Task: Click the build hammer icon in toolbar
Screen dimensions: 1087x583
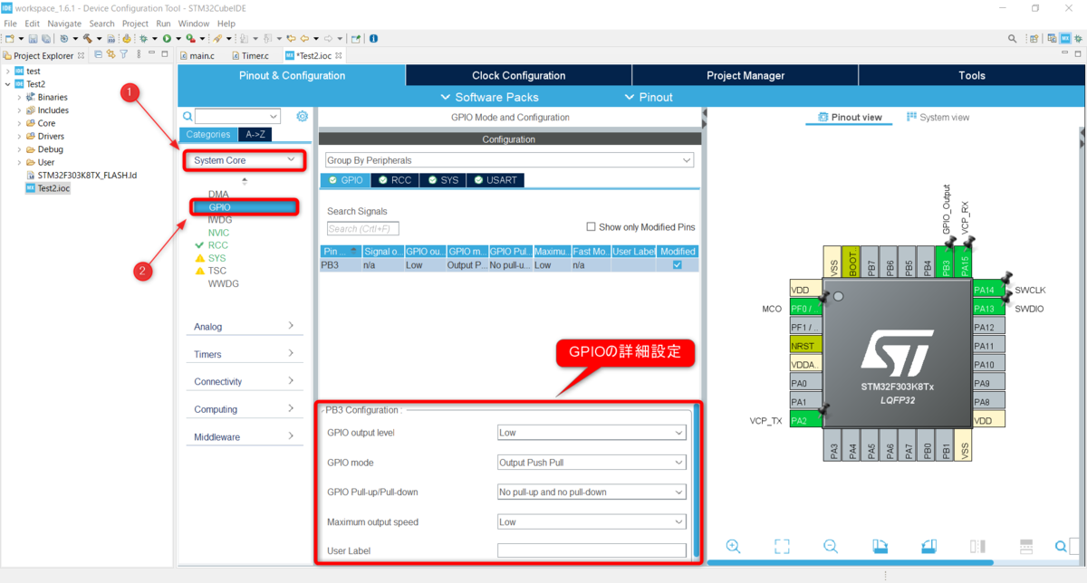Action: (87, 39)
